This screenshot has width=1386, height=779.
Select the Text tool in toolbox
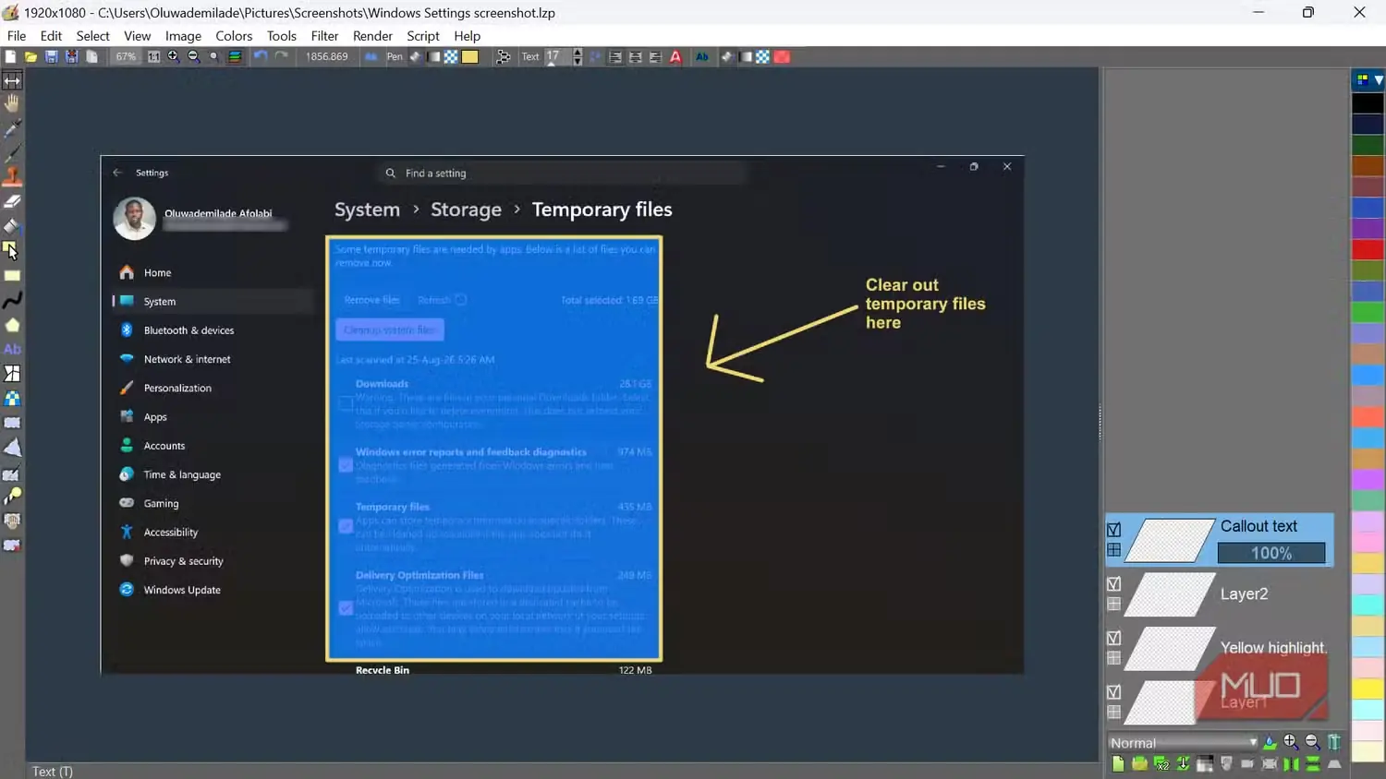(12, 349)
